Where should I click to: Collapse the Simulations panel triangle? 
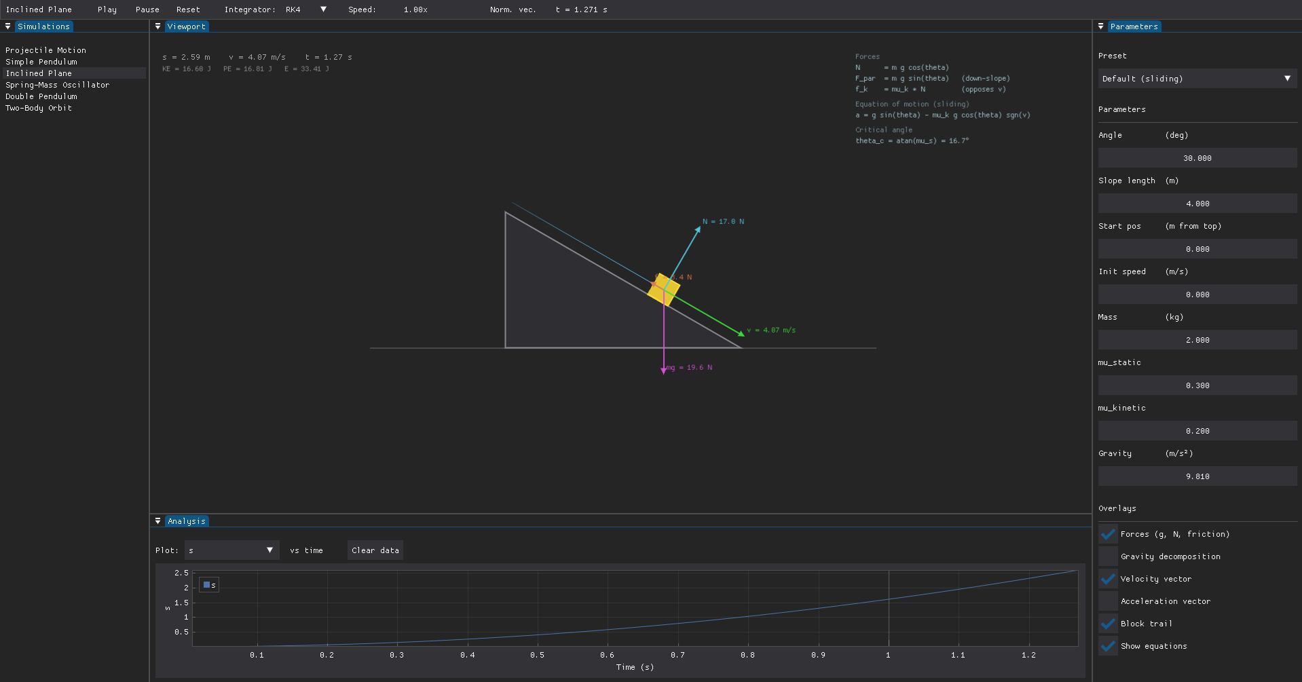point(7,26)
